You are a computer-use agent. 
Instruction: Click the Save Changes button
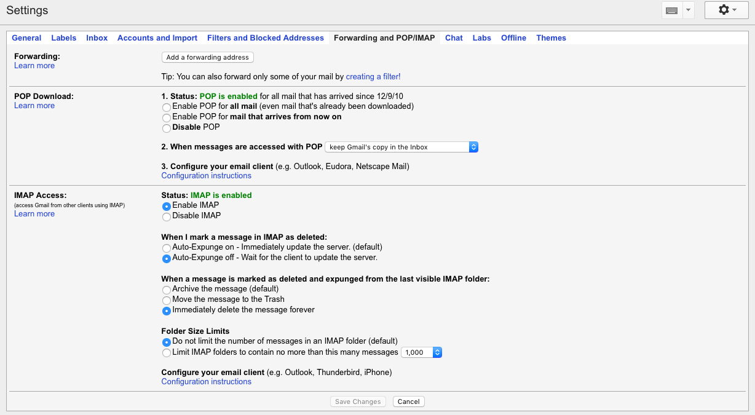coord(358,401)
